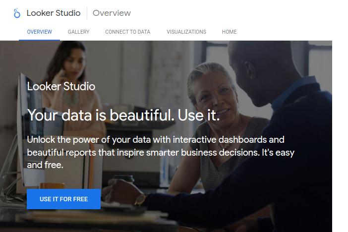Click the Looker Studio logo icon

17,13
